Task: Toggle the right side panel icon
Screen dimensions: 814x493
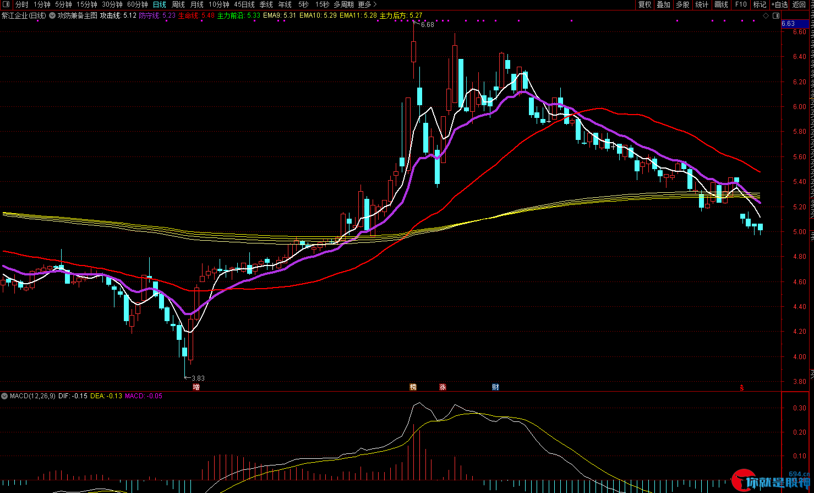Action: (777, 16)
